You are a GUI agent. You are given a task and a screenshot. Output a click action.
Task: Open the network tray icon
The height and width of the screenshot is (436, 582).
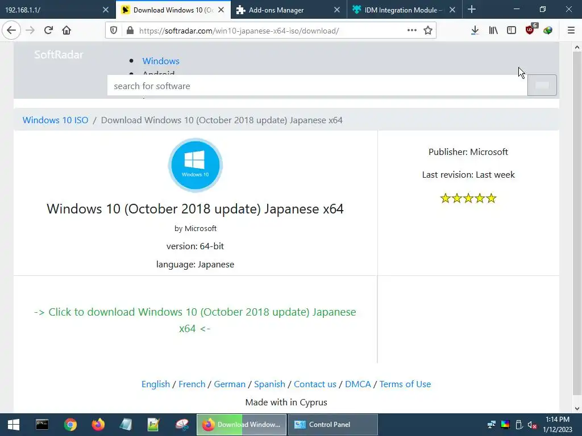pyautogui.click(x=492, y=425)
